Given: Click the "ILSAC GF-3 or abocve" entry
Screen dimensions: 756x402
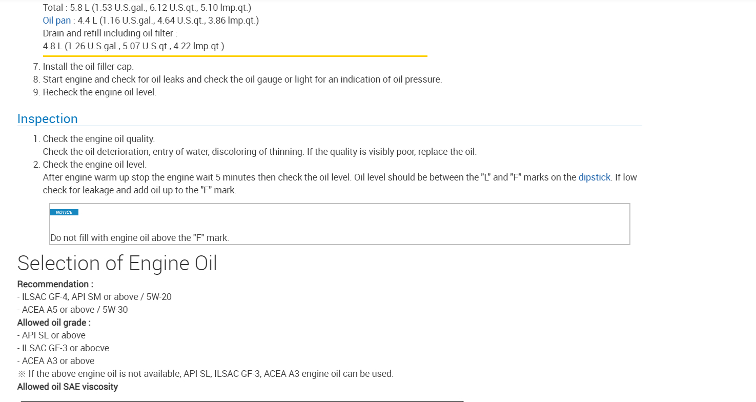Looking at the screenshot, I should pos(66,348).
